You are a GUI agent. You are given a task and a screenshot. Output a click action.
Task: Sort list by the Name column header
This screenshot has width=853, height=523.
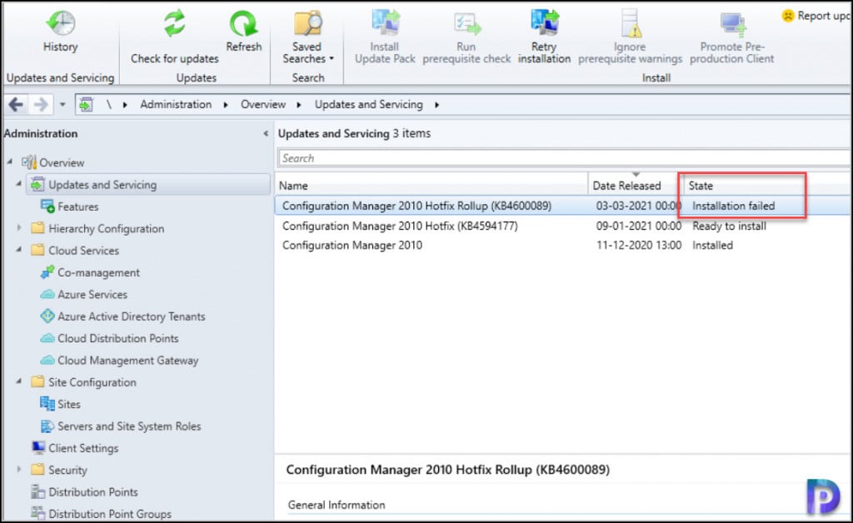point(431,186)
